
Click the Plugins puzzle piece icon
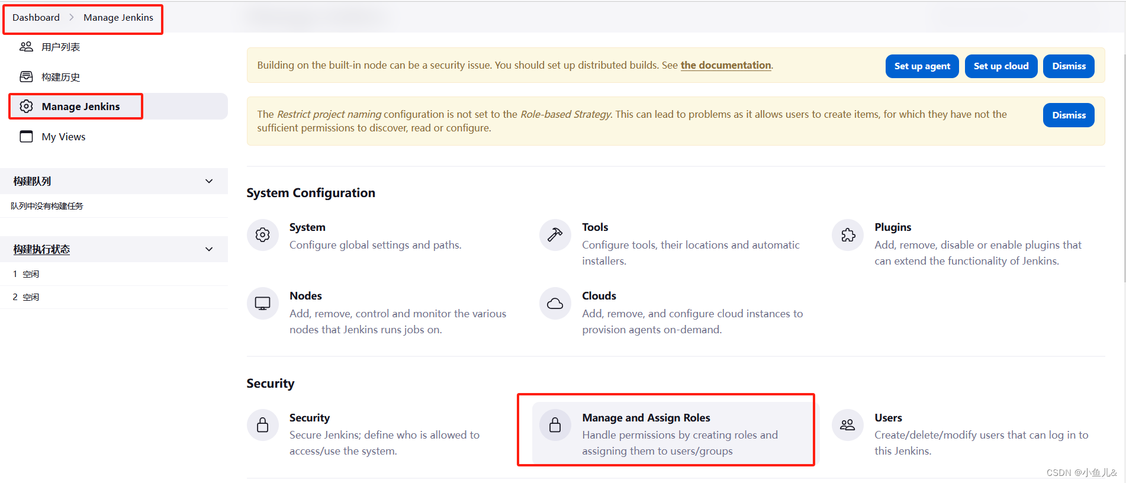point(847,235)
